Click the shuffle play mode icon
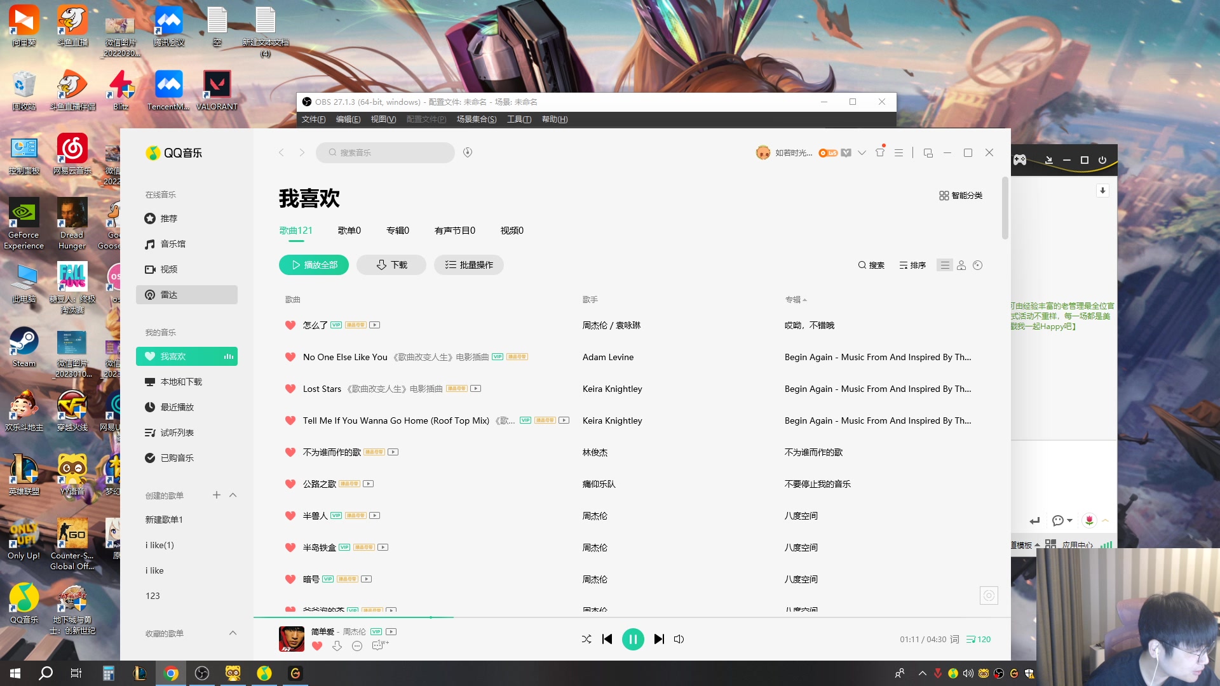The image size is (1220, 686). click(x=586, y=639)
